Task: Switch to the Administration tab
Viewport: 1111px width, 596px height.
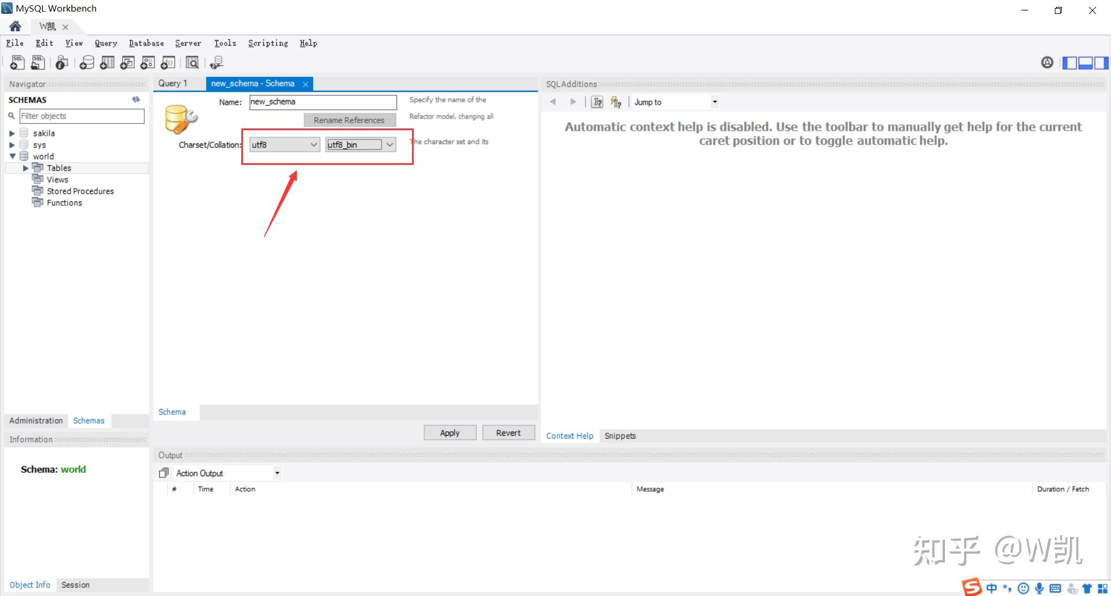Action: (x=36, y=421)
